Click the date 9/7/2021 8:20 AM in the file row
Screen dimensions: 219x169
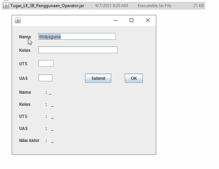(x=112, y=6)
